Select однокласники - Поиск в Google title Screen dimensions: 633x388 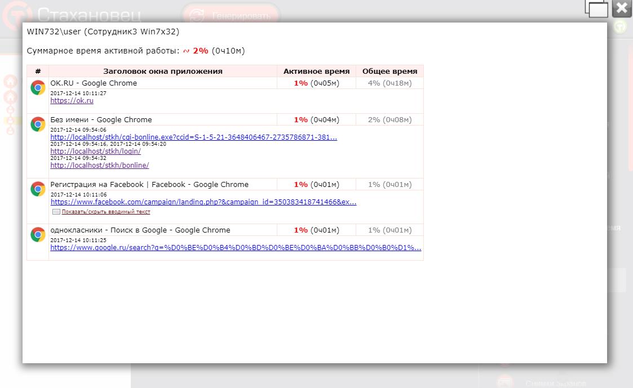click(x=140, y=230)
